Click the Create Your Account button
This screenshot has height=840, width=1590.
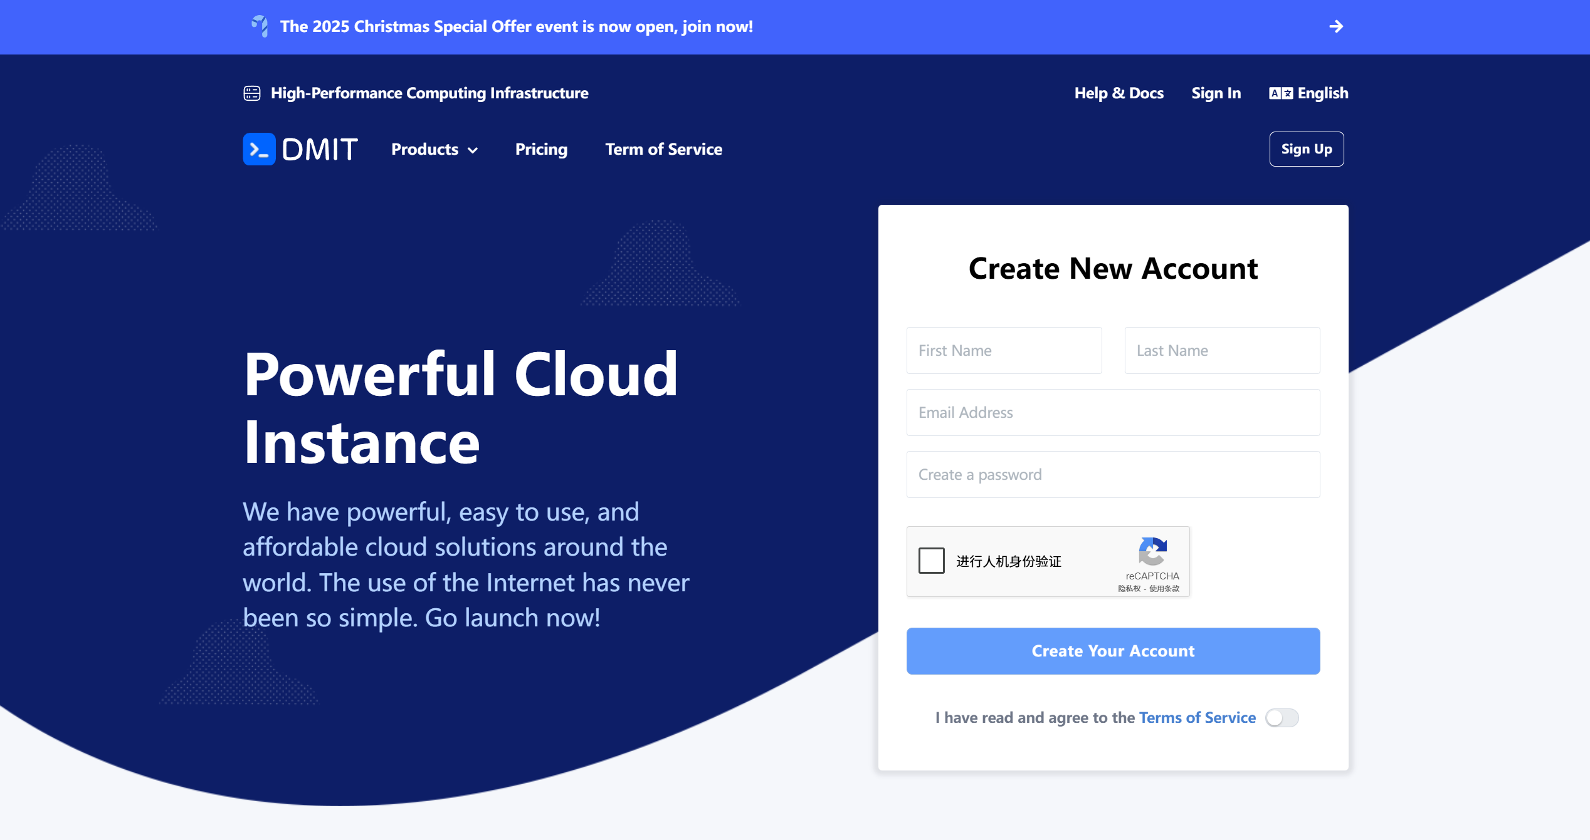pos(1113,651)
